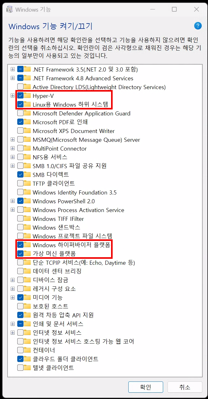Toggle Windows PowerShell 2.0 checkbox
The height and width of the screenshot is (399, 208).
20,201
